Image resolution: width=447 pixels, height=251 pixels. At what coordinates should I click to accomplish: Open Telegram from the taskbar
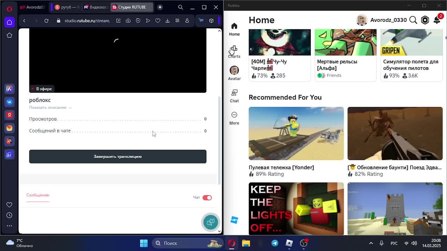(x=275, y=243)
